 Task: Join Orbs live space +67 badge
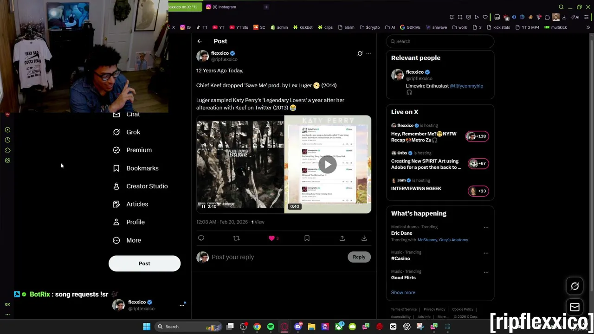pyautogui.click(x=478, y=164)
